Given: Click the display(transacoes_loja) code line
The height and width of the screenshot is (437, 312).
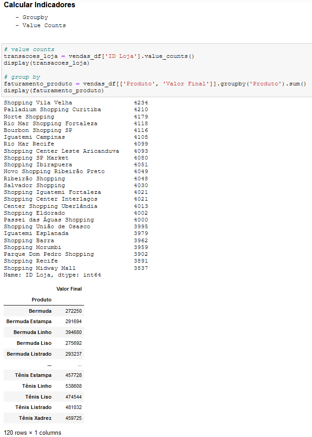Looking at the screenshot, I should click(47, 63).
